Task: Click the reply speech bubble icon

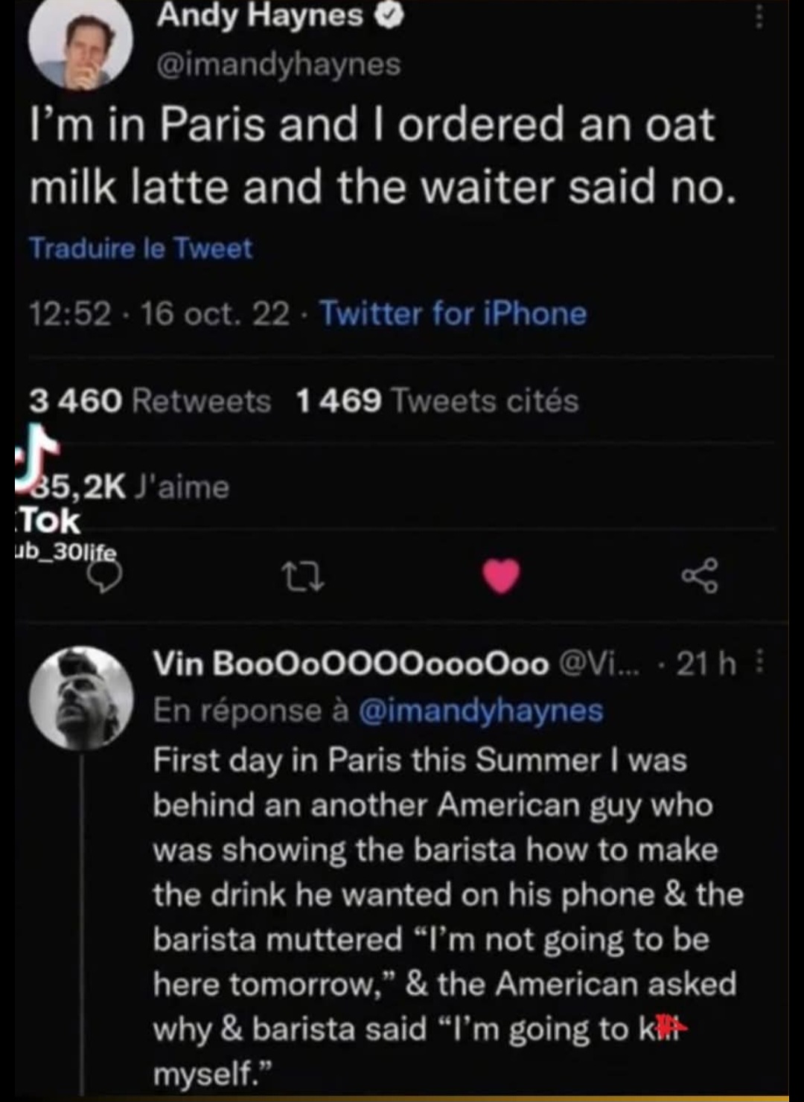Action: 106,577
